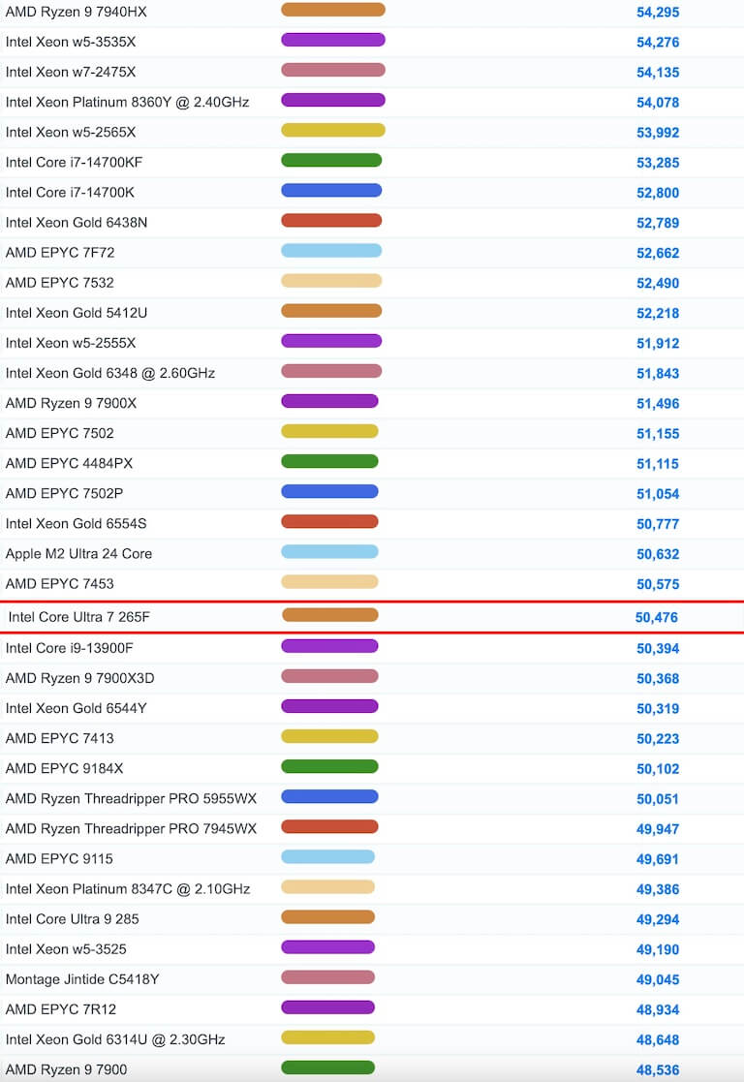
Task: Click light blue bar for Apple M2 Ultra
Action: pyautogui.click(x=330, y=551)
